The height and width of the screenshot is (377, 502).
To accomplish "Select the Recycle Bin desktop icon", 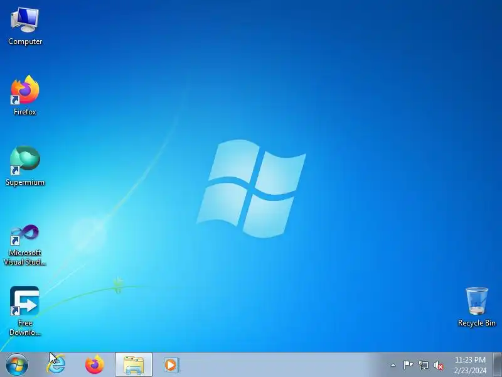I will pos(477,307).
